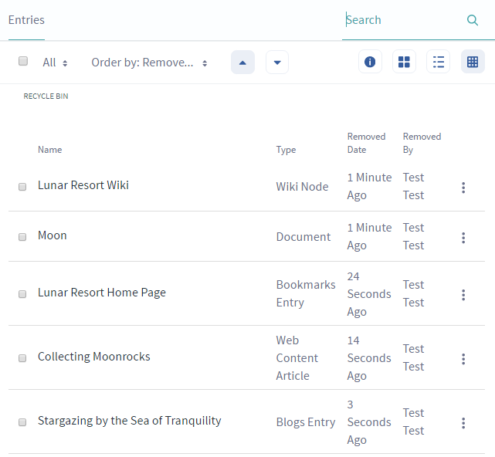Check the Collecting Moonrocks row
495x457 pixels.
[22, 358]
